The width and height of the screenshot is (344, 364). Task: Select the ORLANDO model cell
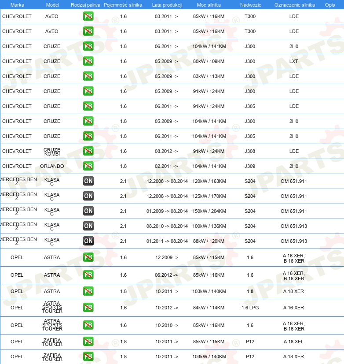pos(52,166)
